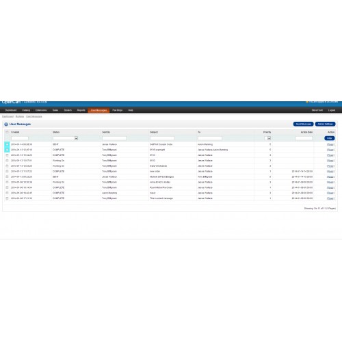Click the User Messages heading icon

6,124
